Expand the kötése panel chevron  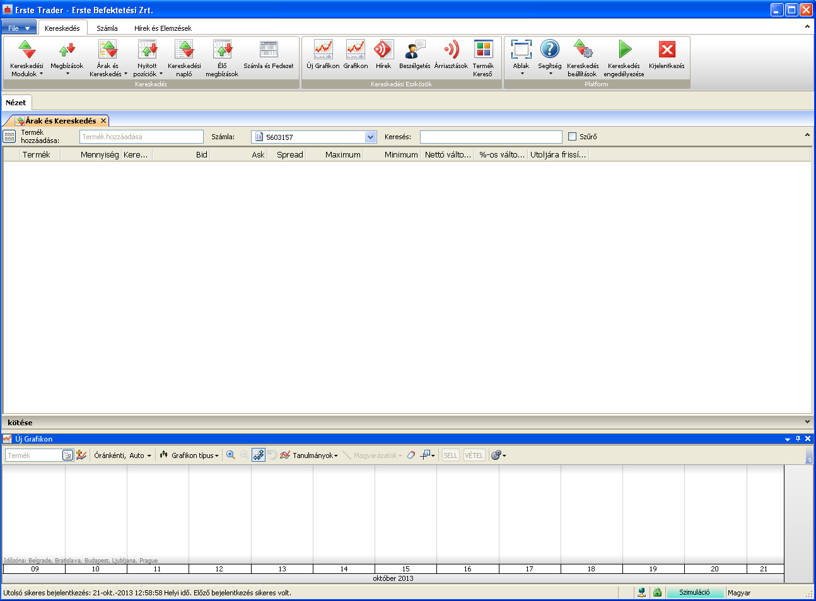click(x=807, y=421)
